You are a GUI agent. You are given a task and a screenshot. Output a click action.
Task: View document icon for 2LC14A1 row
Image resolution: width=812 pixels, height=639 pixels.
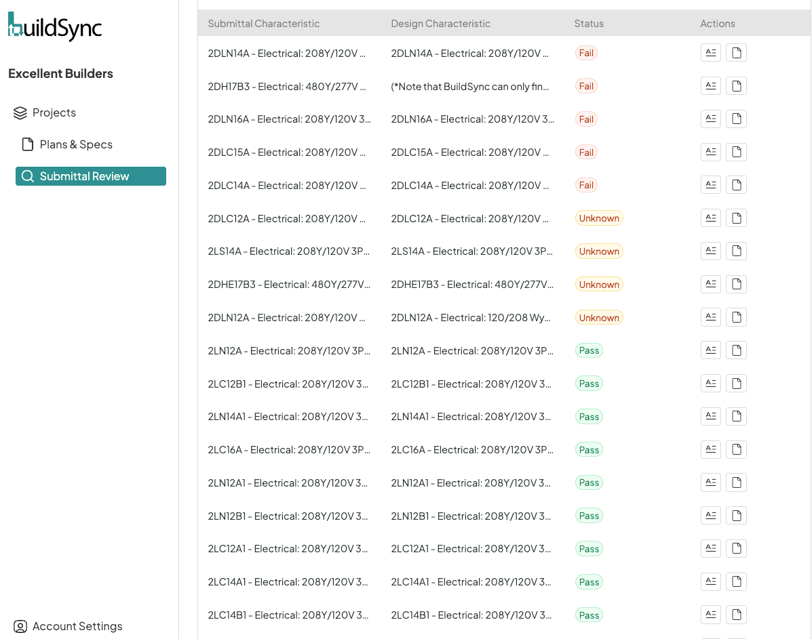pyautogui.click(x=737, y=582)
